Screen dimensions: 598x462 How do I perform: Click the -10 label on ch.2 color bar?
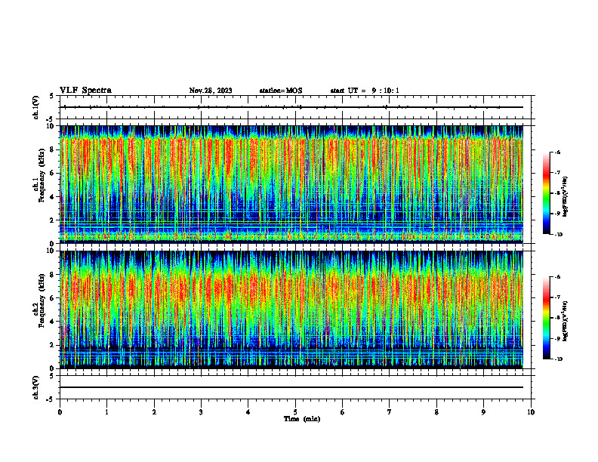[x=559, y=359]
